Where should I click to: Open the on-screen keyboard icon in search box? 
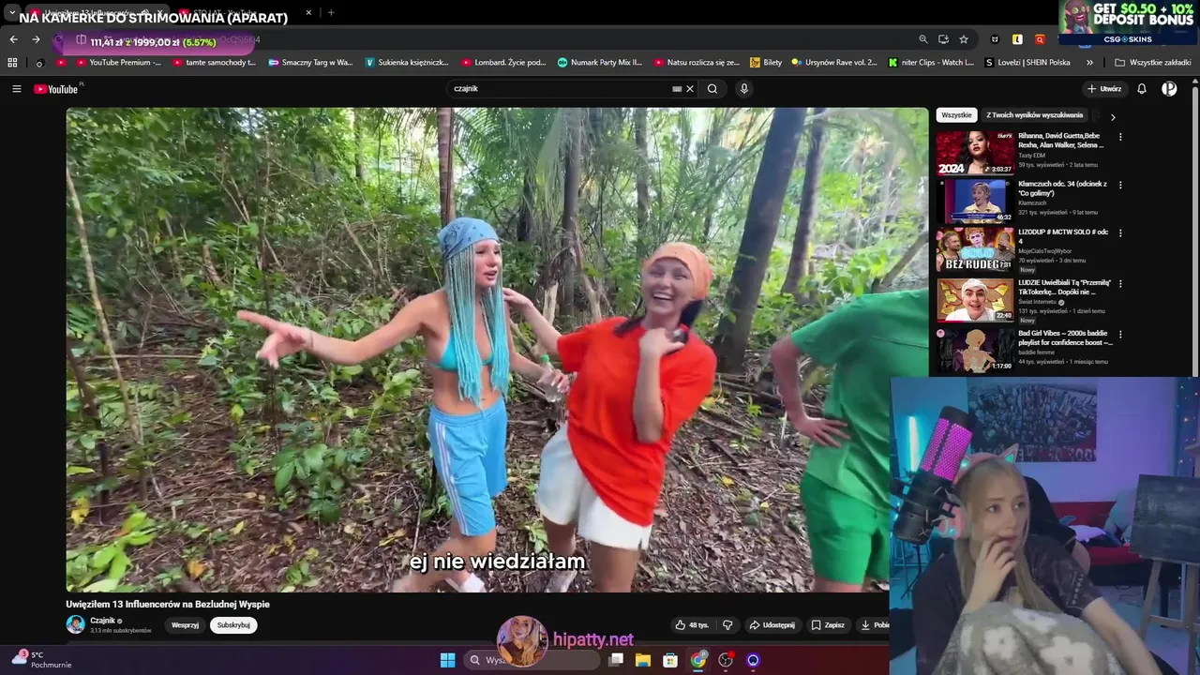(677, 89)
